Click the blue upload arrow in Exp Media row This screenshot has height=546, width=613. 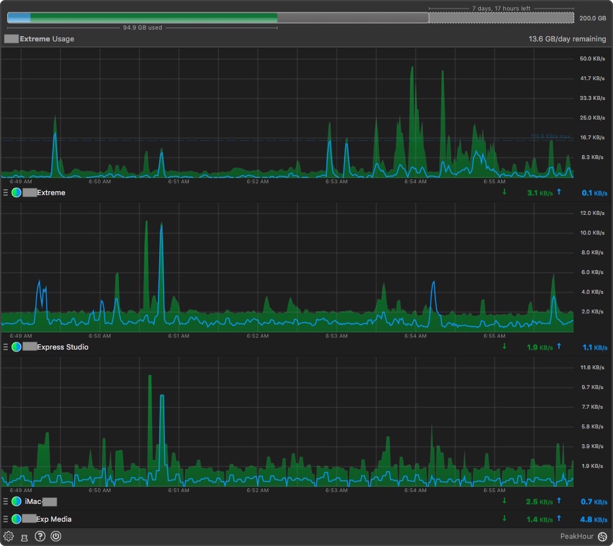559,518
